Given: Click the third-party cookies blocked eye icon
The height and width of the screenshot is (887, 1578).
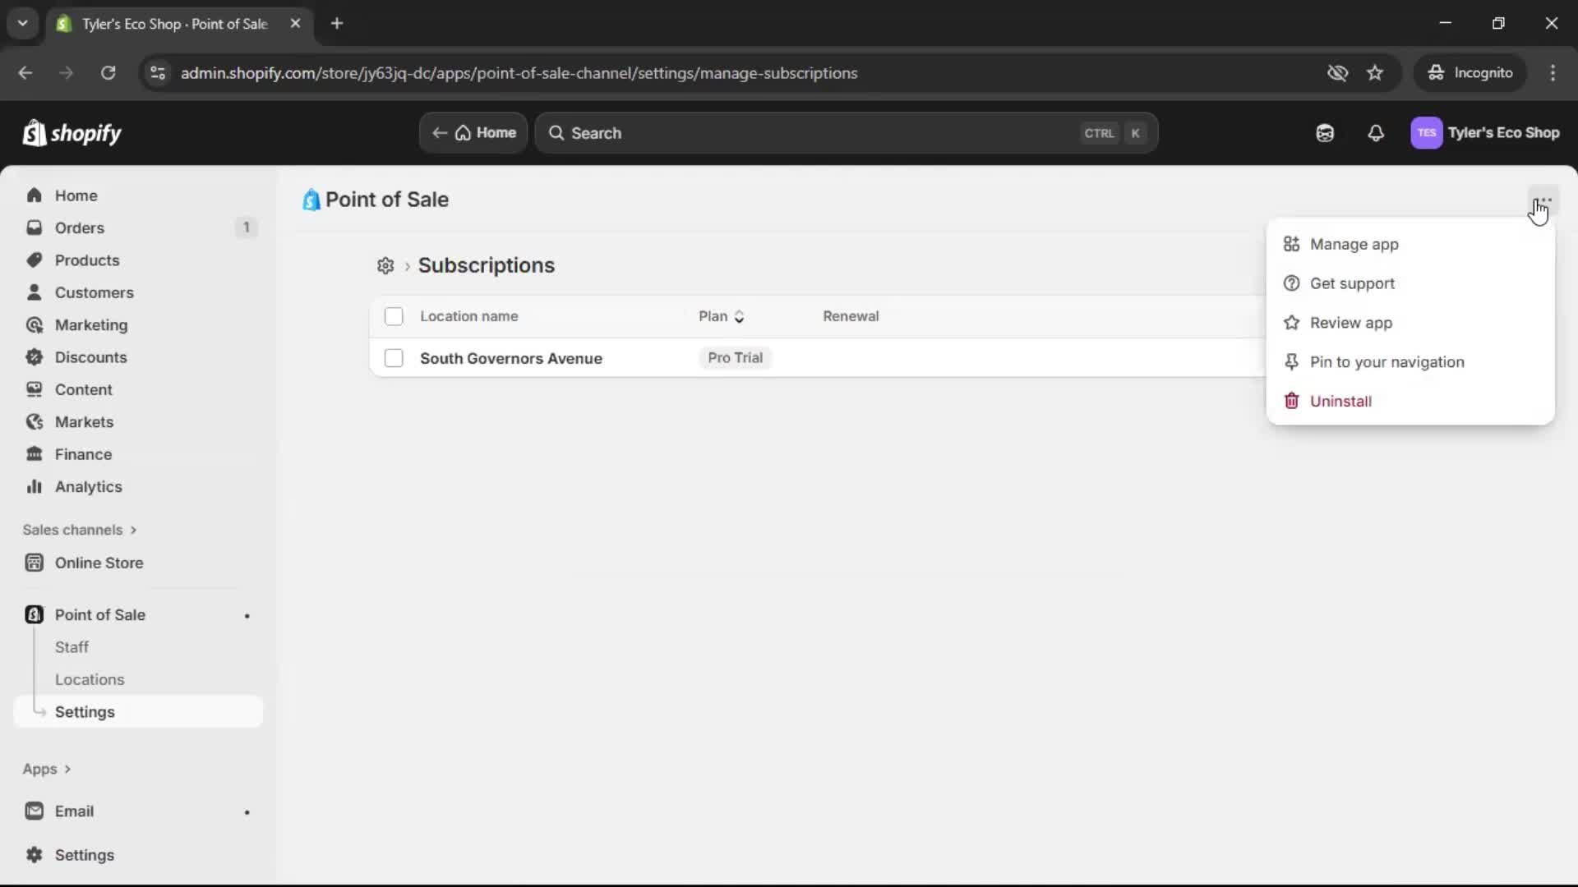Looking at the screenshot, I should pos(1337,73).
